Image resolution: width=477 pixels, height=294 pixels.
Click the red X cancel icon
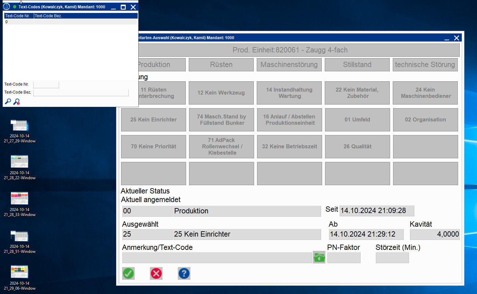click(x=156, y=273)
